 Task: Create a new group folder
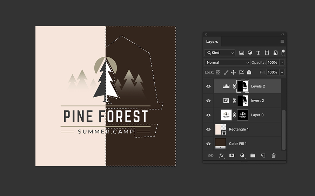pyautogui.click(x=253, y=156)
